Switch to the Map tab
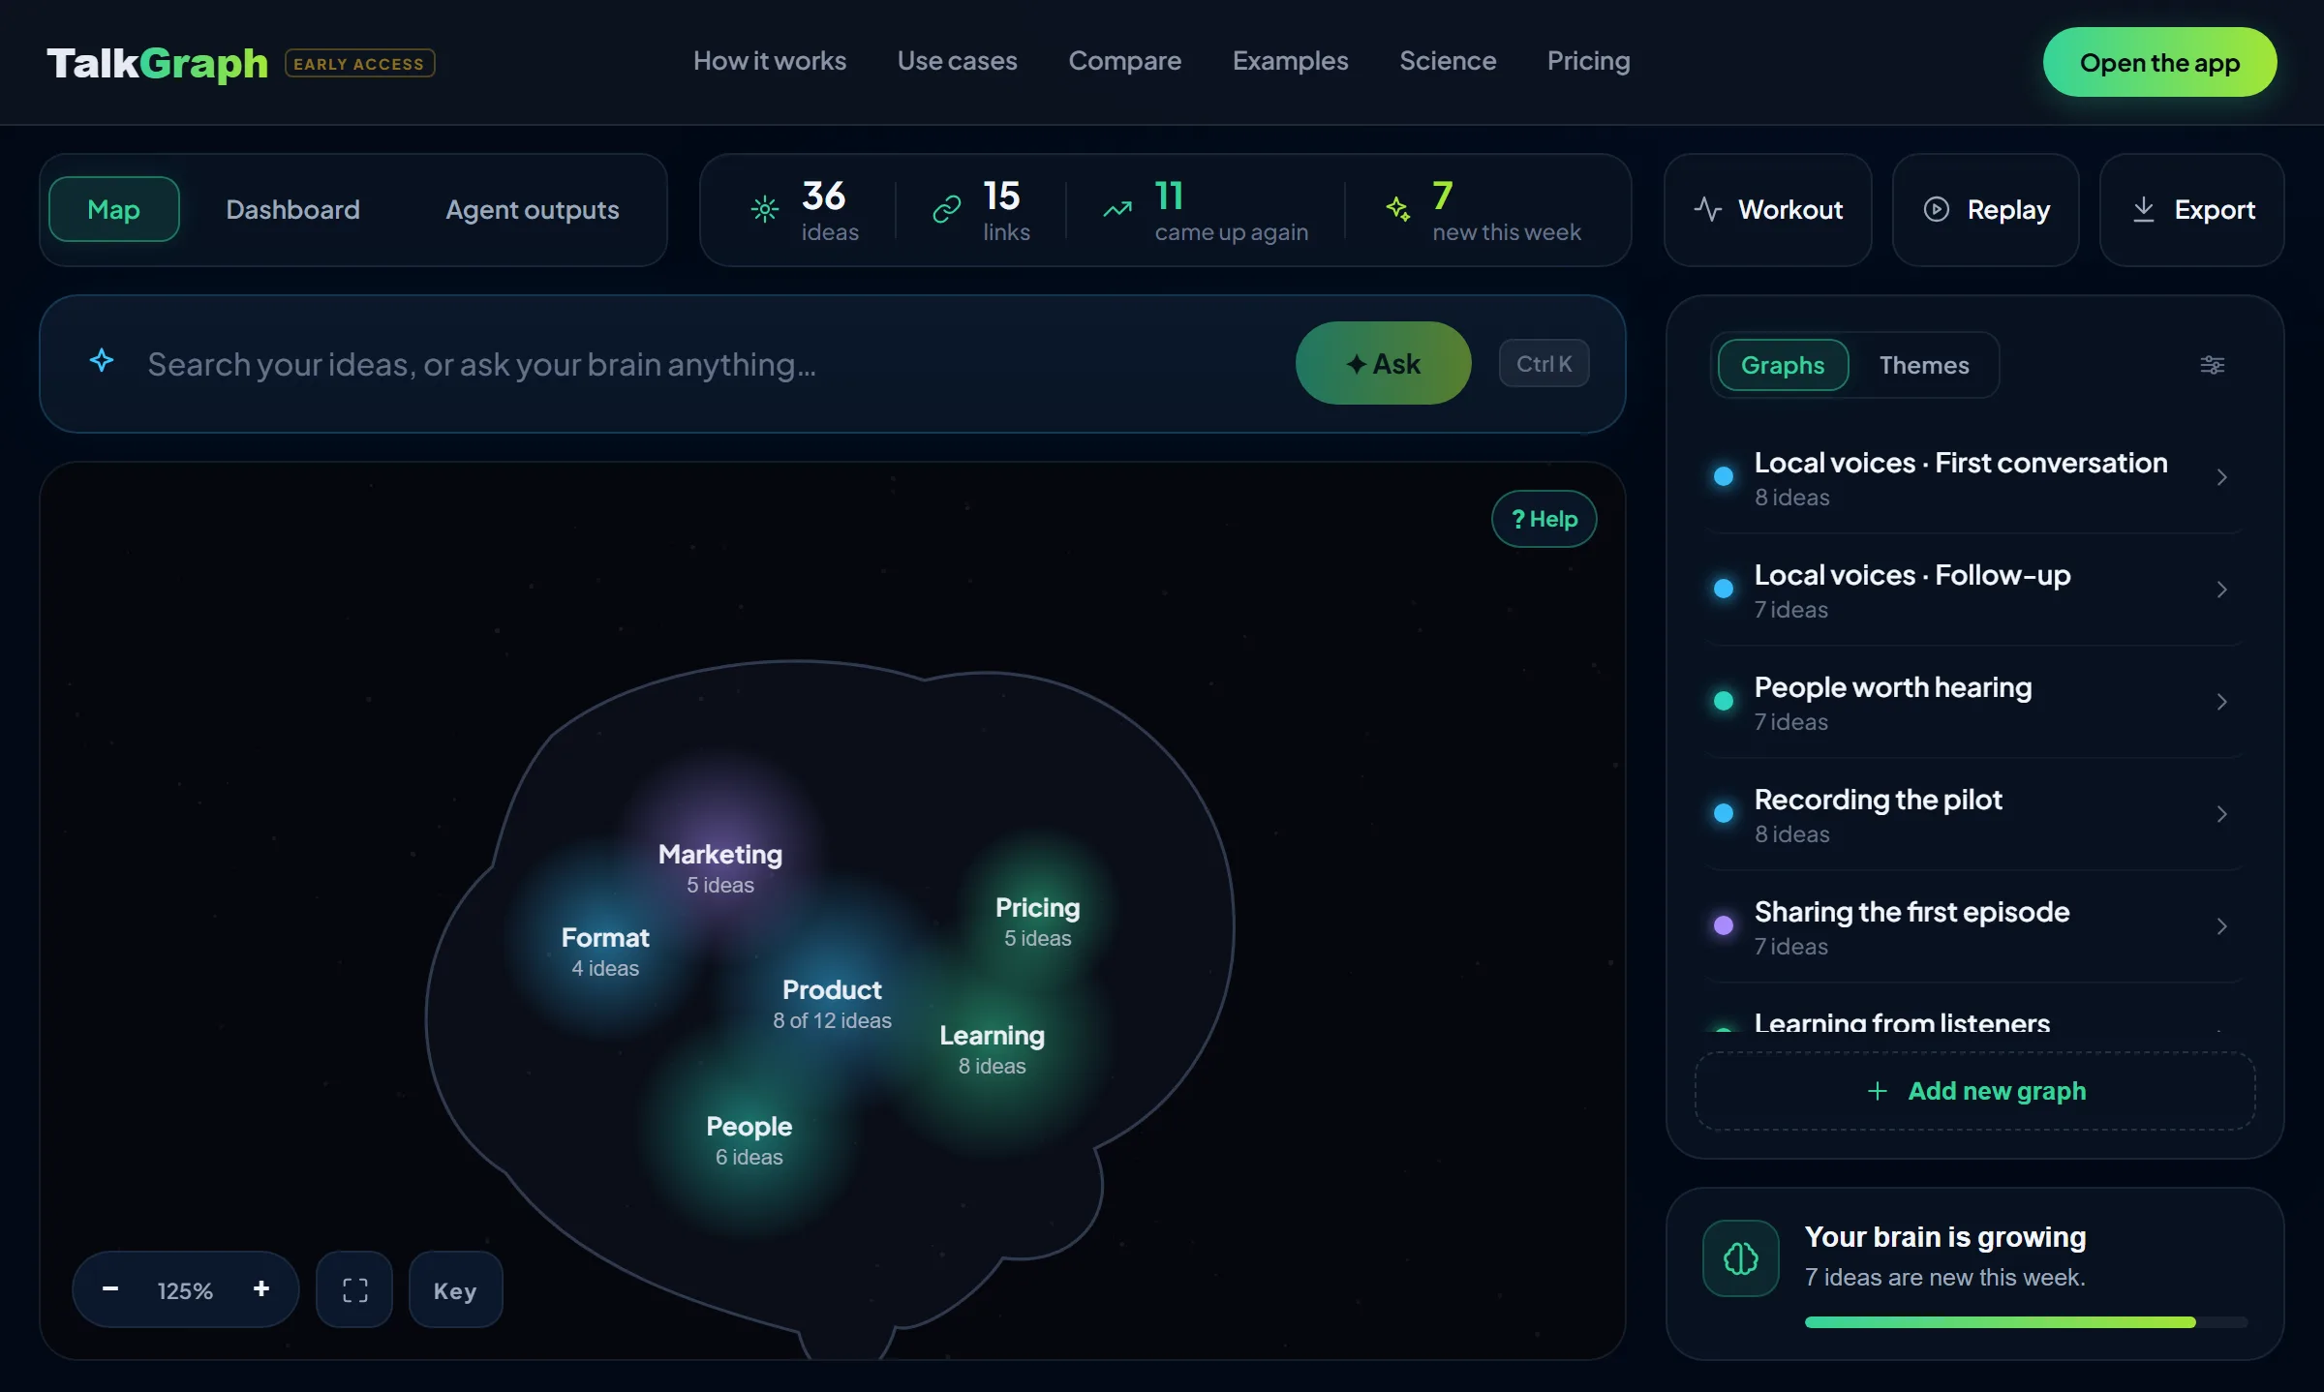 [x=114, y=209]
